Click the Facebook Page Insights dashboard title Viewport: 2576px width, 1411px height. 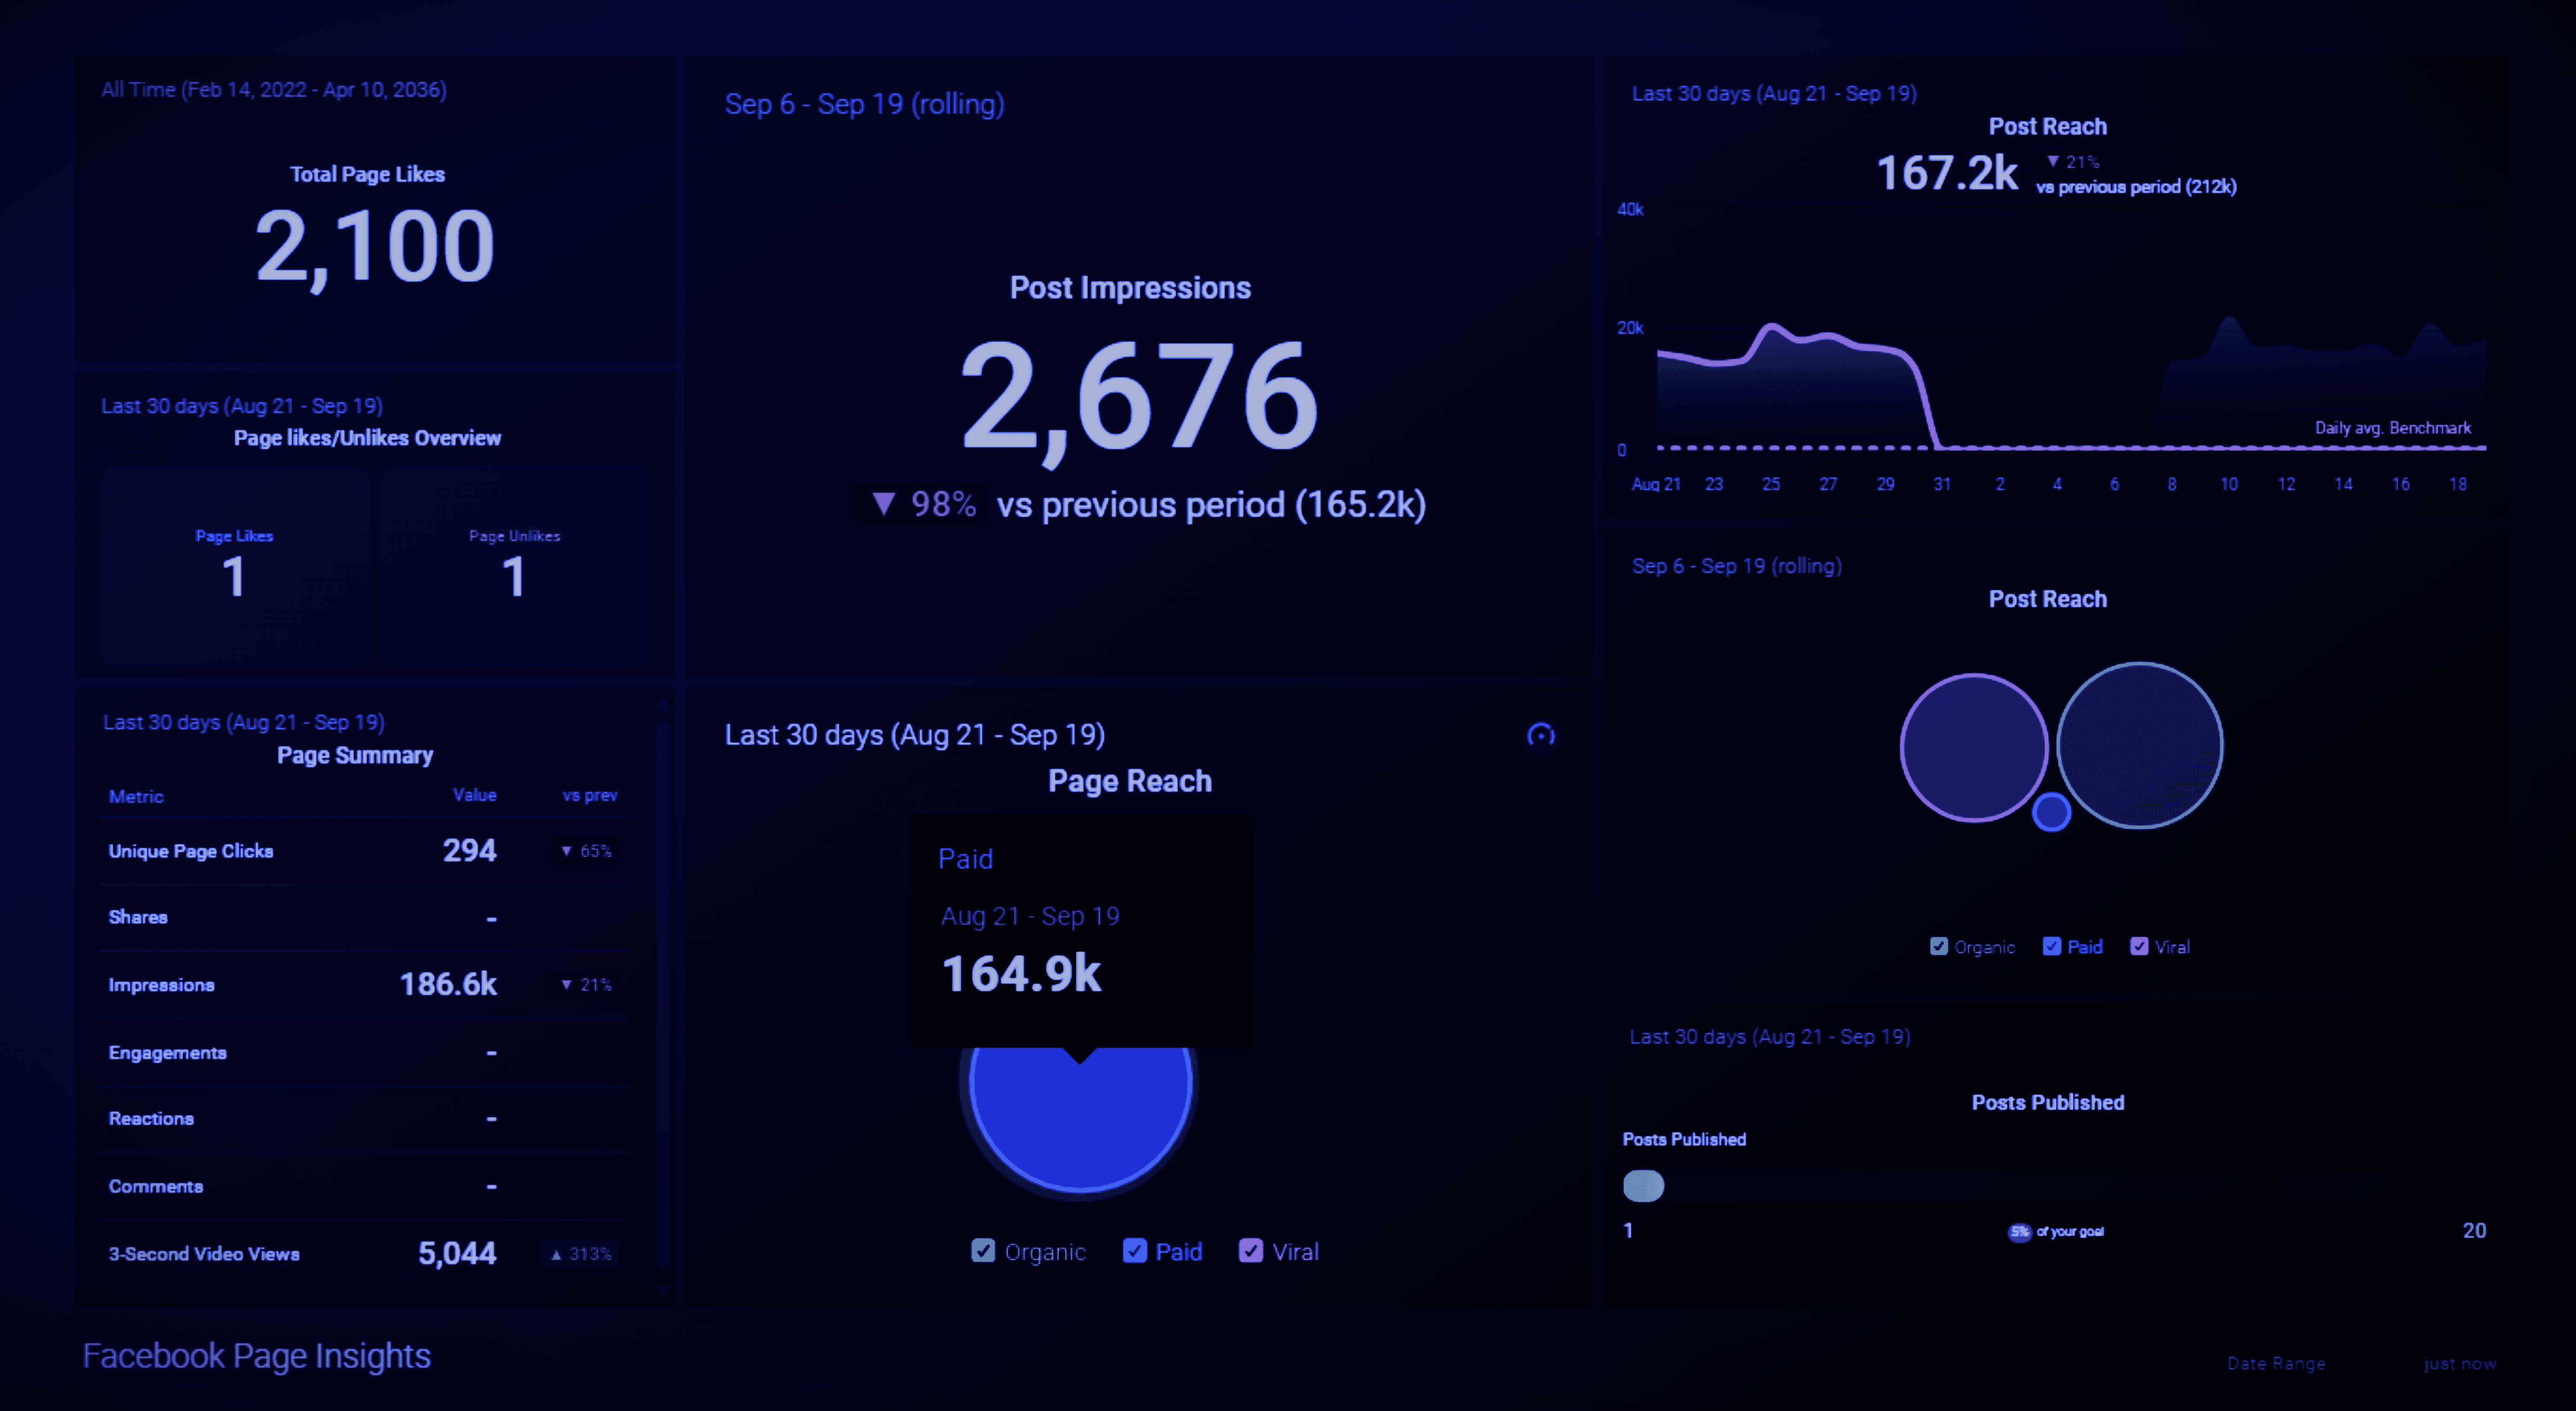click(257, 1356)
